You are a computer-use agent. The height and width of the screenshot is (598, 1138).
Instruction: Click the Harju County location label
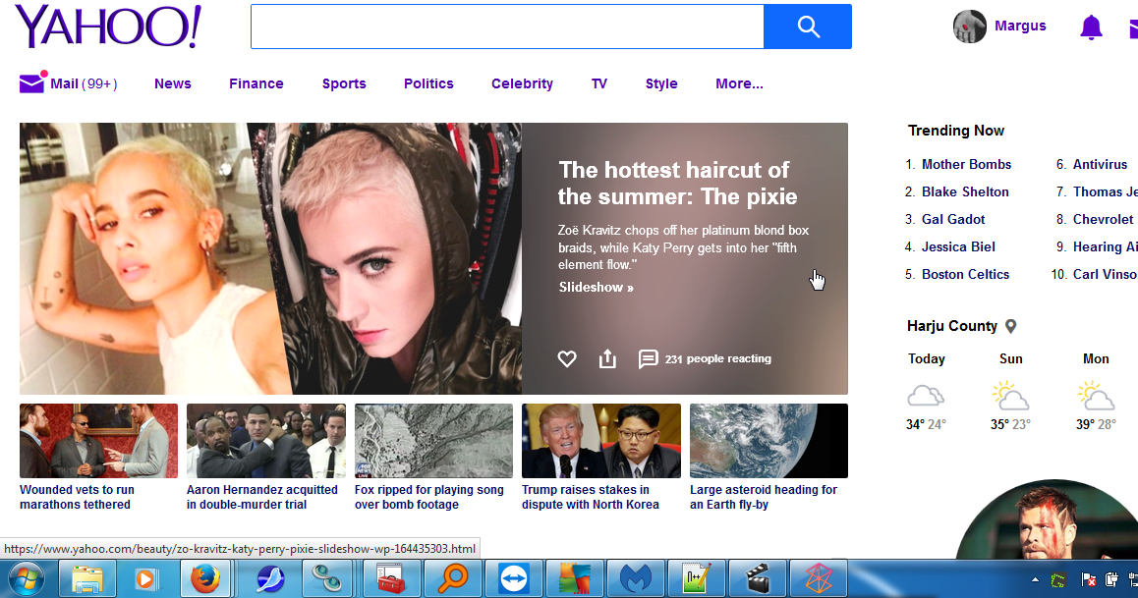click(x=951, y=326)
